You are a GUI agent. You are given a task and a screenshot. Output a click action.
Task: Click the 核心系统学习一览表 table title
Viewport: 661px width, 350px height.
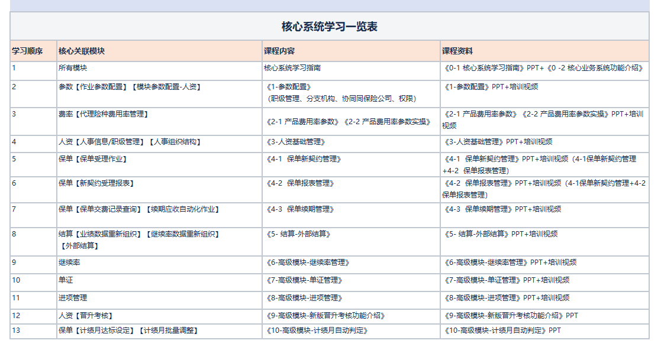click(330, 27)
